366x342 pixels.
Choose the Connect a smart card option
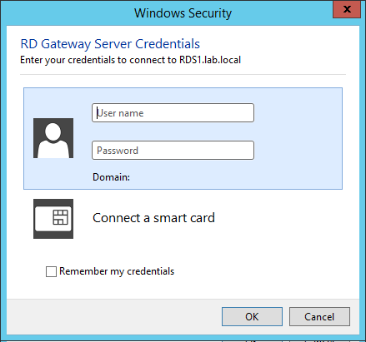153,218
